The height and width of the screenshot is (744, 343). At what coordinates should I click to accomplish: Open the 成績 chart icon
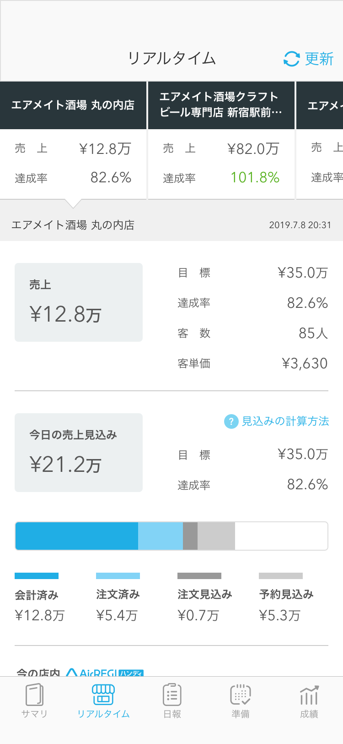pyautogui.click(x=309, y=695)
